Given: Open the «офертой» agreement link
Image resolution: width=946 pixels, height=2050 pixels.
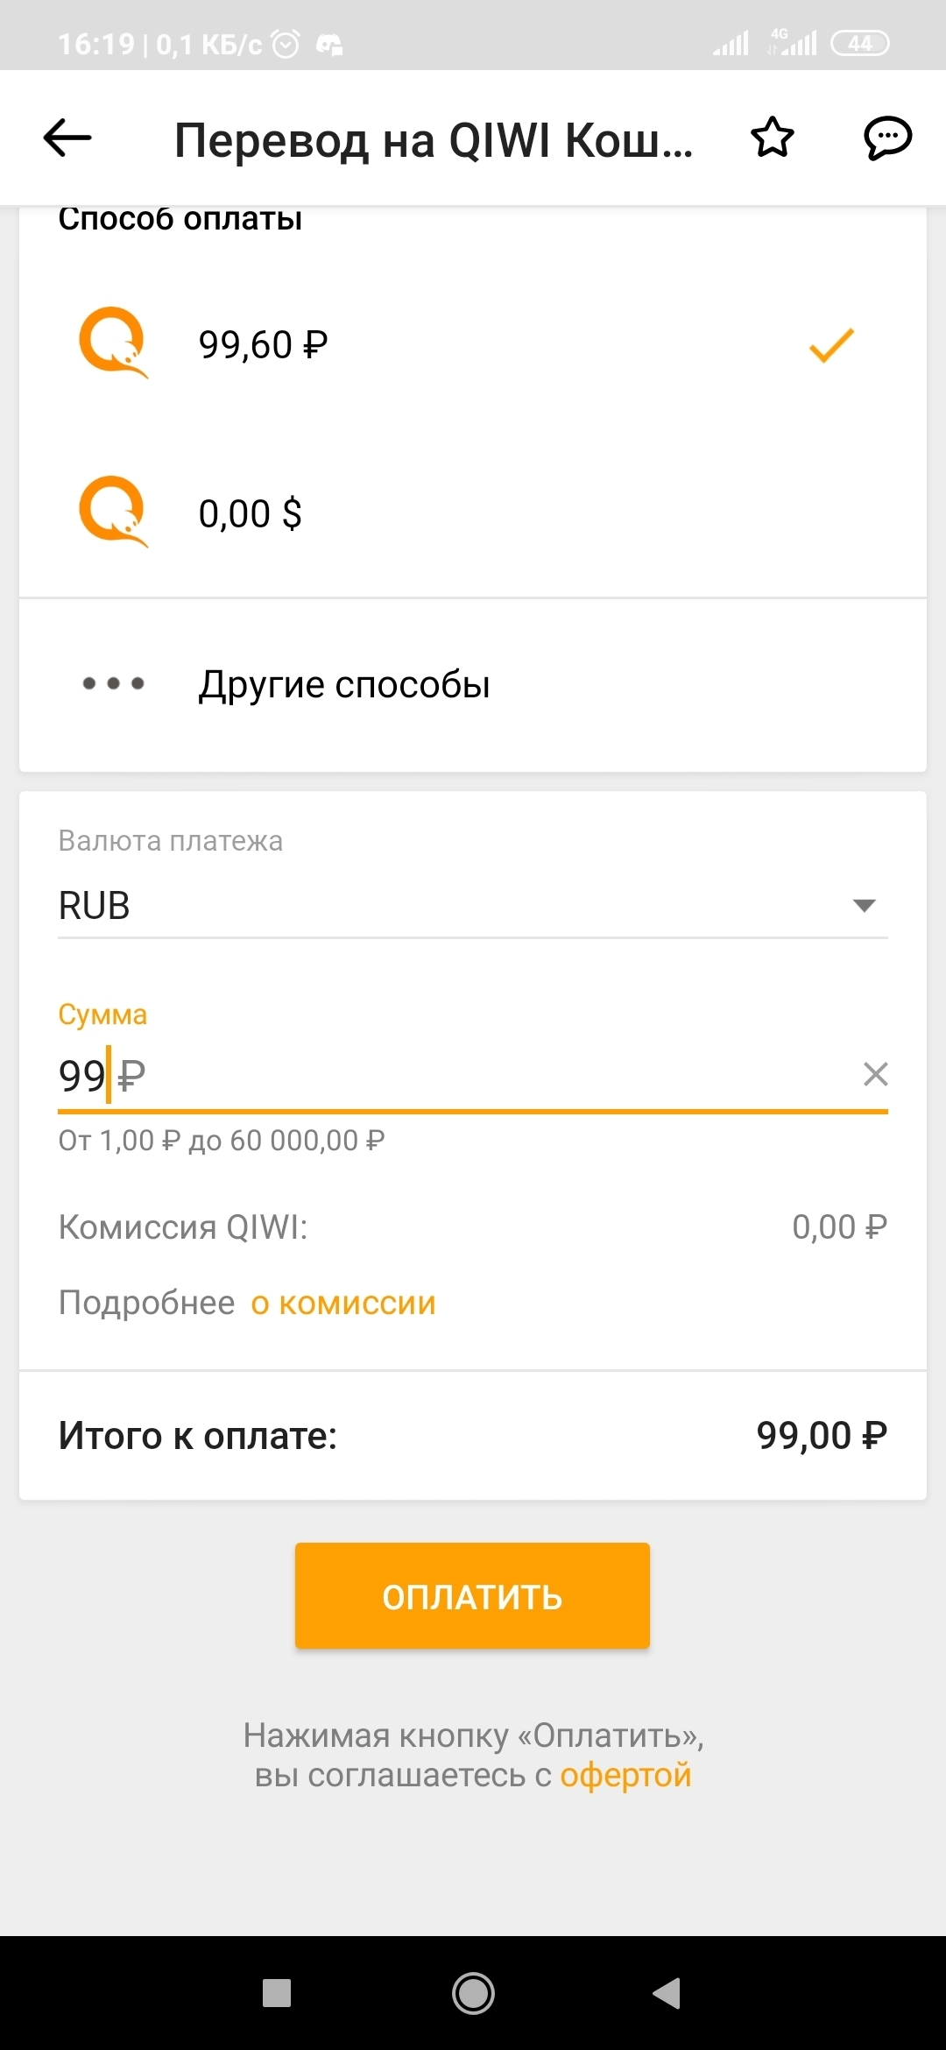Looking at the screenshot, I should pos(625,1775).
